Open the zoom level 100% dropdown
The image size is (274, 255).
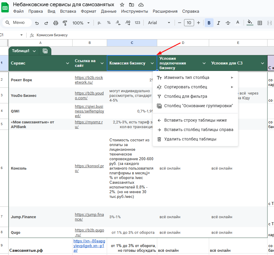point(81,23)
